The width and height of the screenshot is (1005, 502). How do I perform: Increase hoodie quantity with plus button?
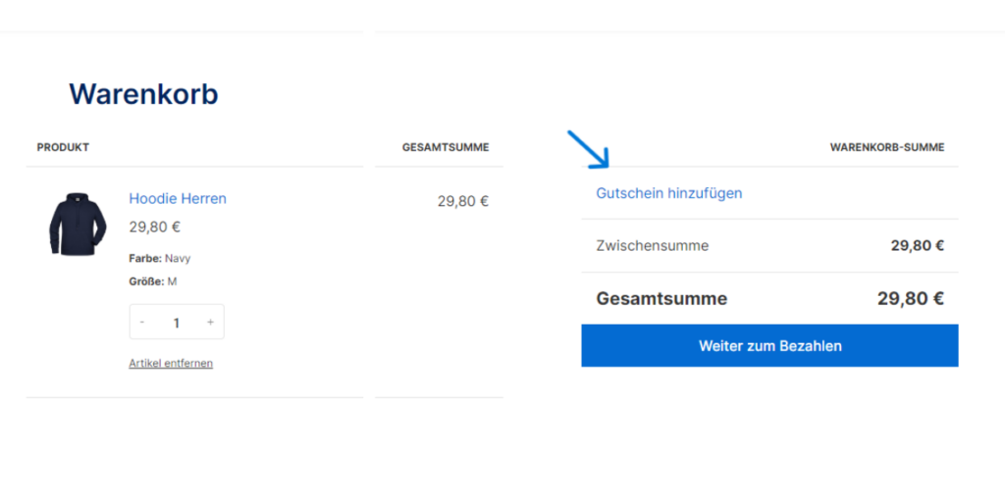[x=210, y=322]
